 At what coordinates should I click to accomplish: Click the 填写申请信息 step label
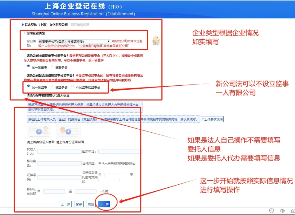[x=80, y=25]
